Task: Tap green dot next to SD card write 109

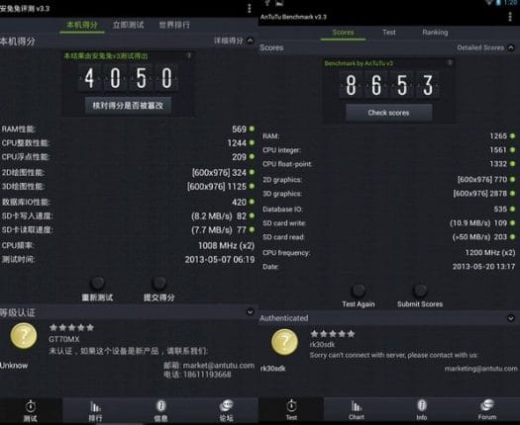Action: pos(512,222)
